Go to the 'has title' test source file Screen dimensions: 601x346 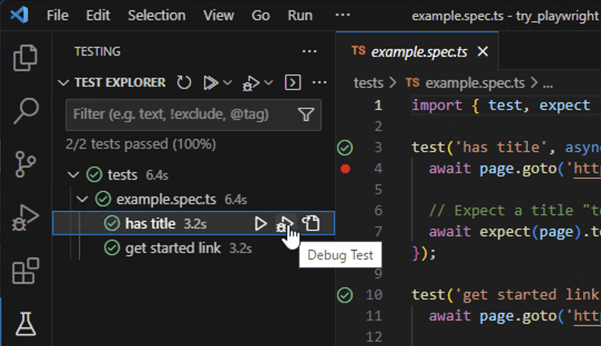[311, 223]
